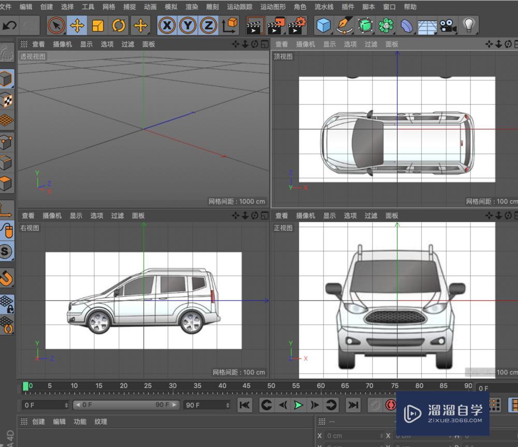This screenshot has width=518, height=447.
Task: Click red Record keyframe button
Action: click(391, 405)
